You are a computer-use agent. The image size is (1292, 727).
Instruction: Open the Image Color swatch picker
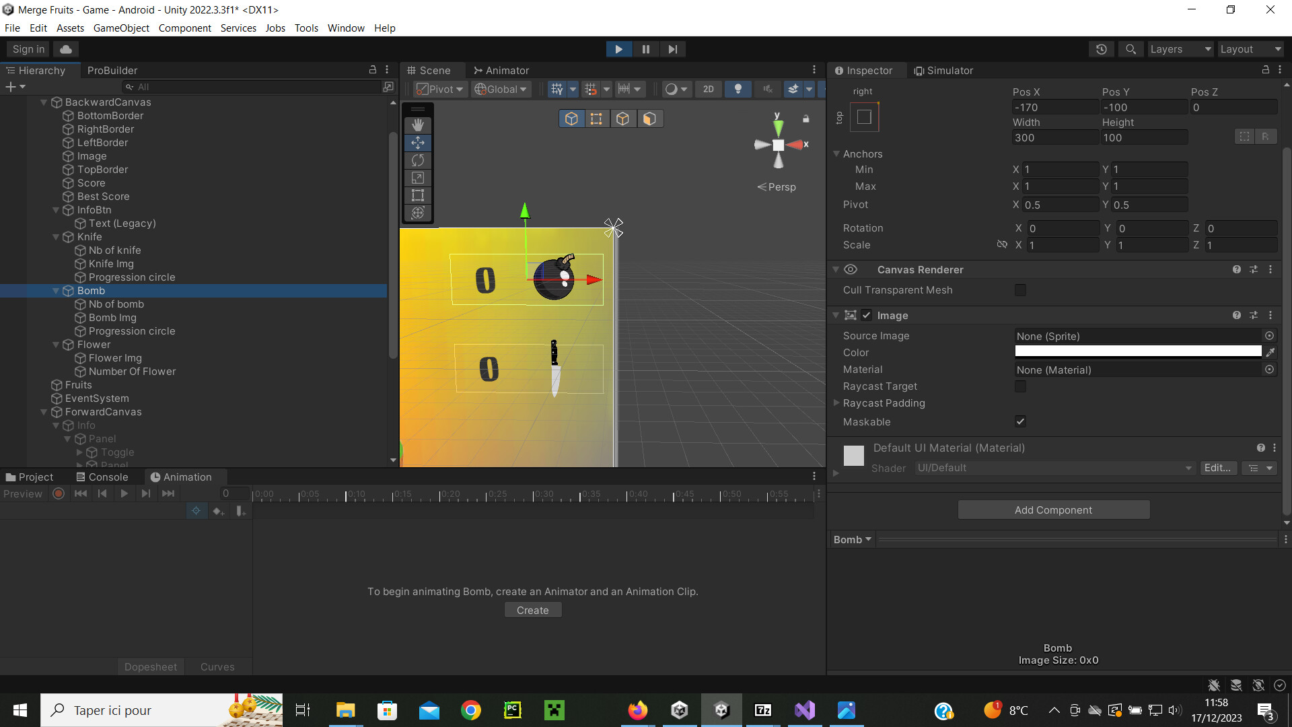click(1137, 351)
